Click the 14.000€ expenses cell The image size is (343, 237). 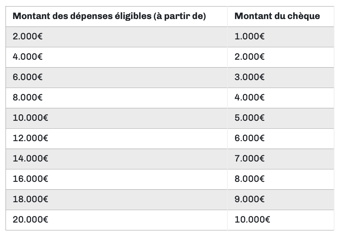coord(30,159)
